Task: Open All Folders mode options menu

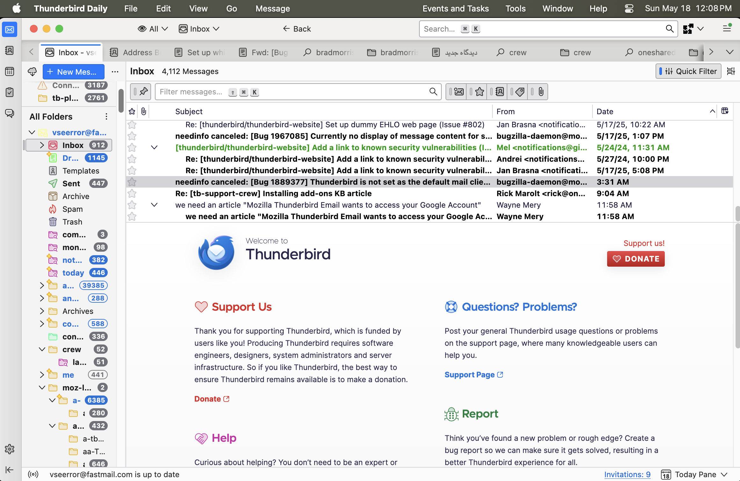Action: click(106, 116)
